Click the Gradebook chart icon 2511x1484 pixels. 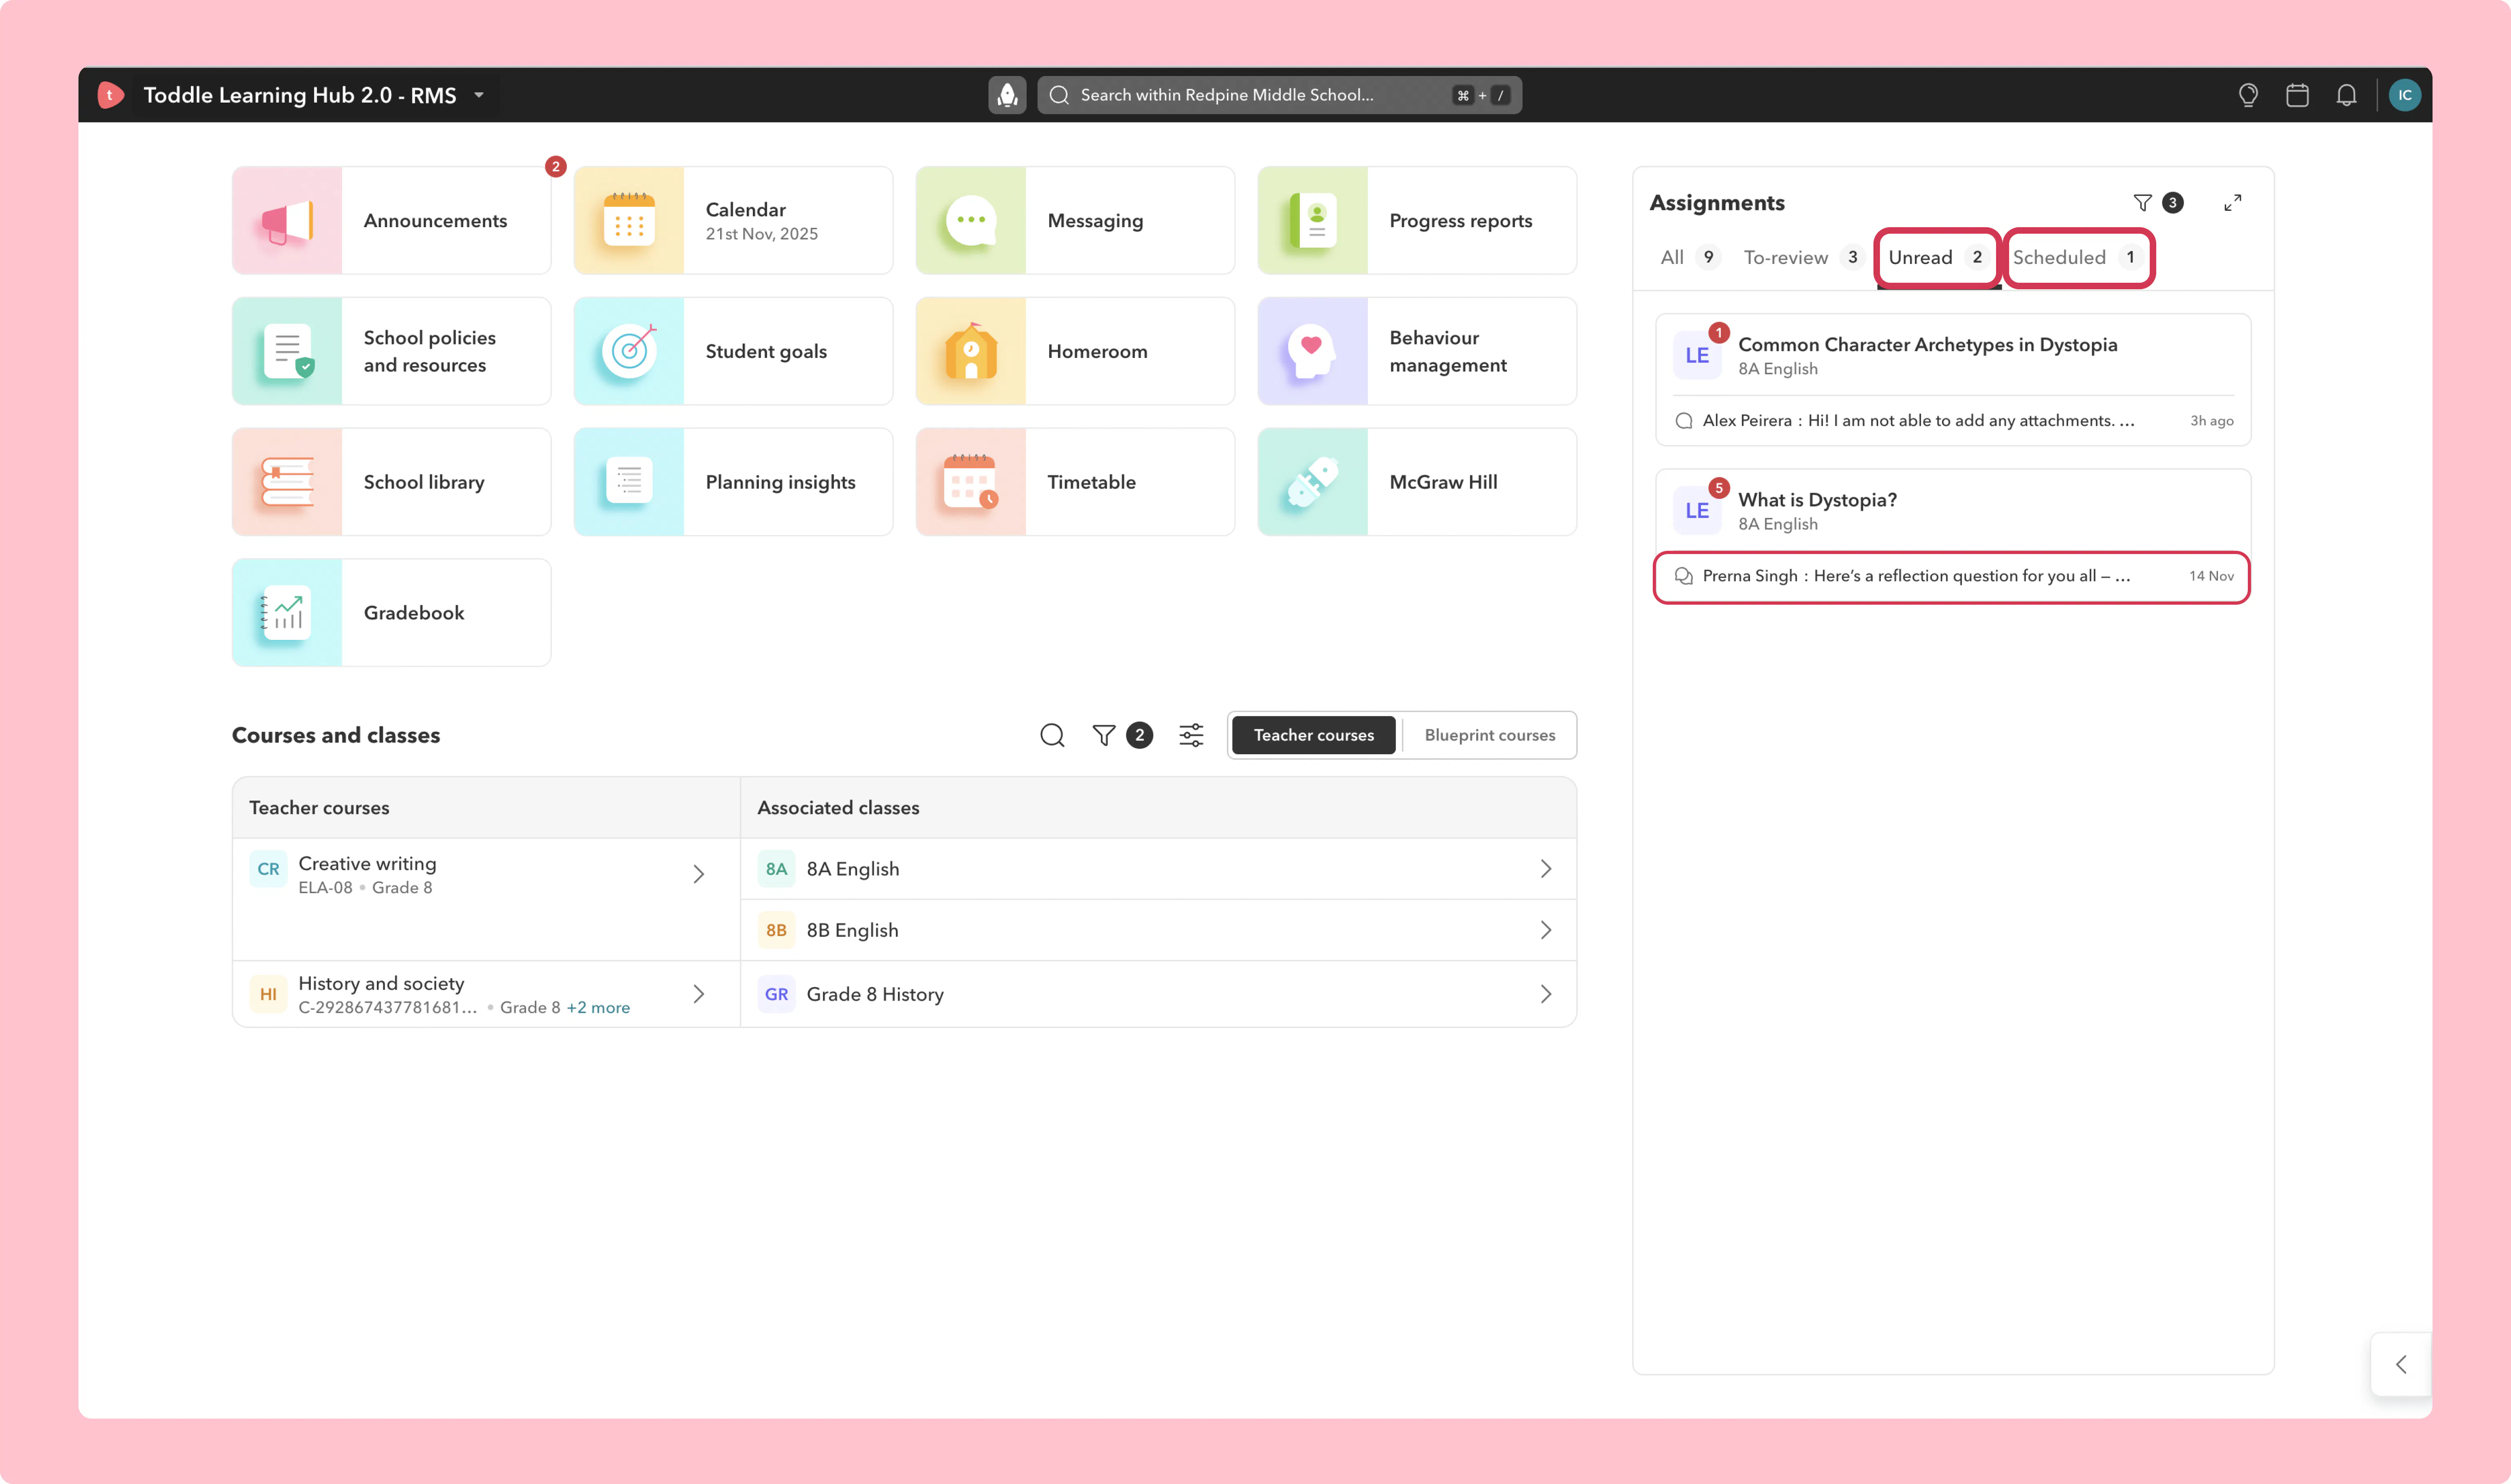click(287, 613)
